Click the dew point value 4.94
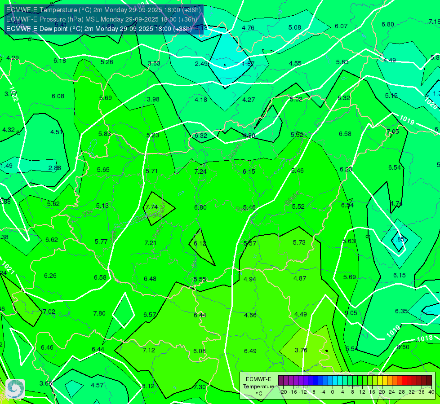The image size is (440, 404). (x=250, y=279)
